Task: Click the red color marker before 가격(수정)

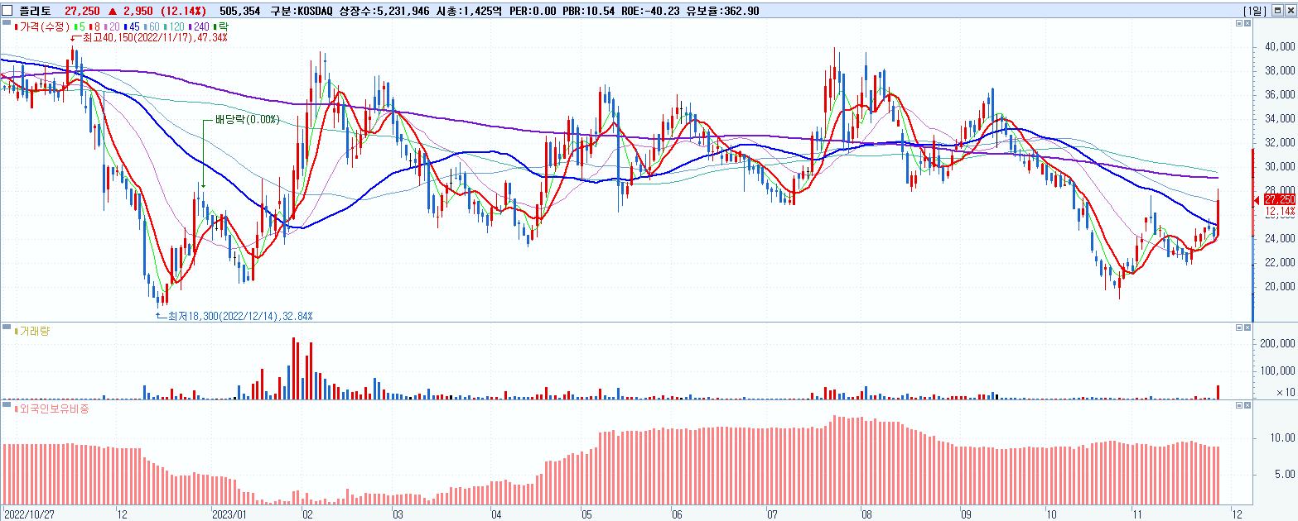Action: pos(17,26)
